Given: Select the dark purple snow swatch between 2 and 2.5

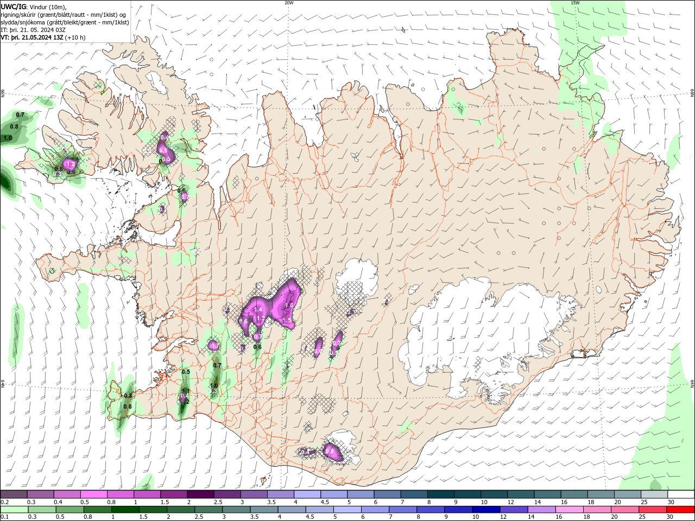Looking at the screenshot, I should [200, 494].
